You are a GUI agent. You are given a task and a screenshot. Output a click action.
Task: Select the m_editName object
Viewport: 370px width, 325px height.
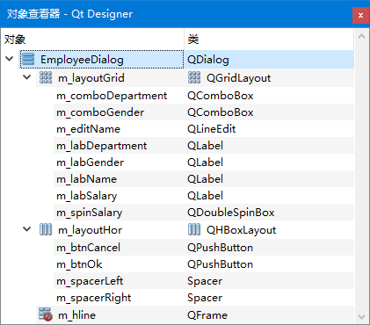88,129
